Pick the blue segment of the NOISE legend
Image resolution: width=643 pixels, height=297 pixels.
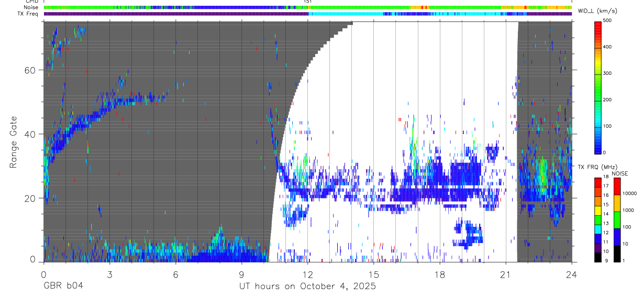point(617,236)
